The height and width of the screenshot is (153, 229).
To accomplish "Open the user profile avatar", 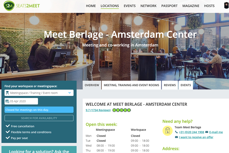I will coord(226,5).
